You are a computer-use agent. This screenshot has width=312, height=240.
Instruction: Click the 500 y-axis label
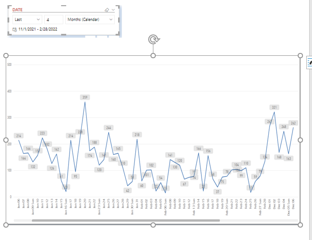tap(10, 64)
